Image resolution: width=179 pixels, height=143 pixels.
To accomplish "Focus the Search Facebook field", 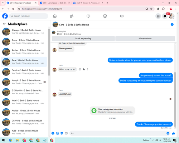I will tap(29, 16).
